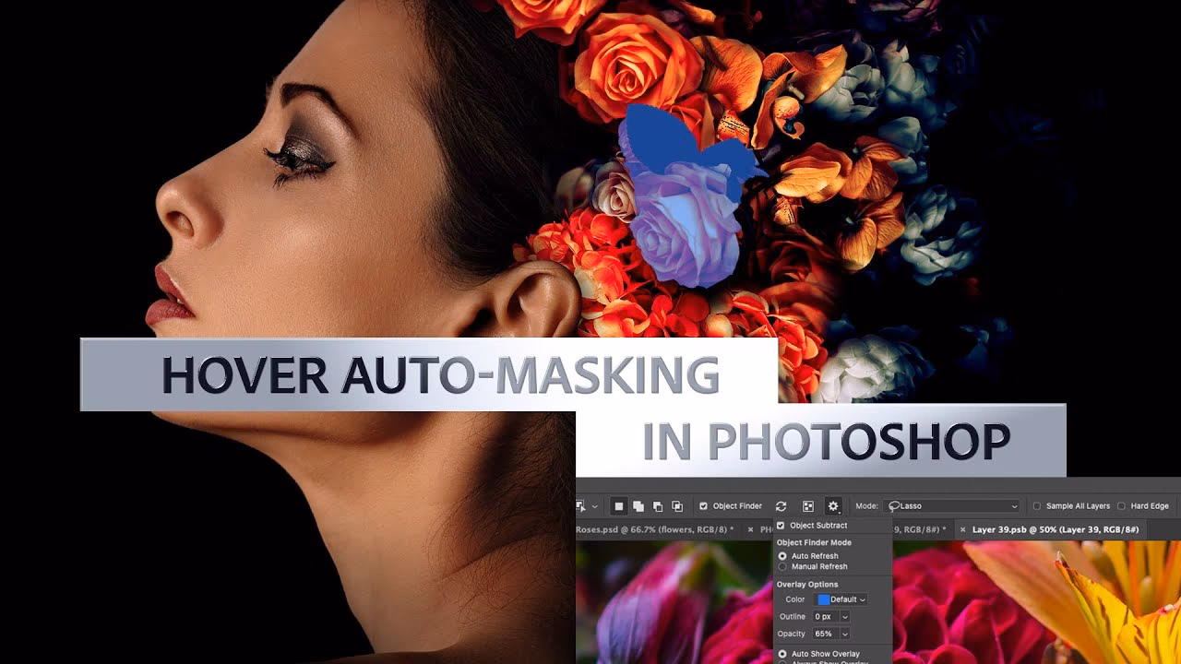The height and width of the screenshot is (664, 1181).
Task: Expand the tool preset chevron arrow
Action: [x=593, y=505]
